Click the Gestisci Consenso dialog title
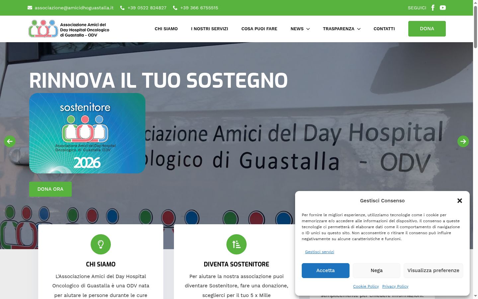 pos(382,201)
